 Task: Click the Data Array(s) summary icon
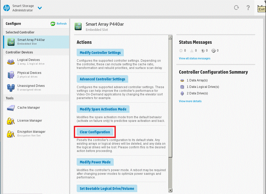(x=182, y=80)
